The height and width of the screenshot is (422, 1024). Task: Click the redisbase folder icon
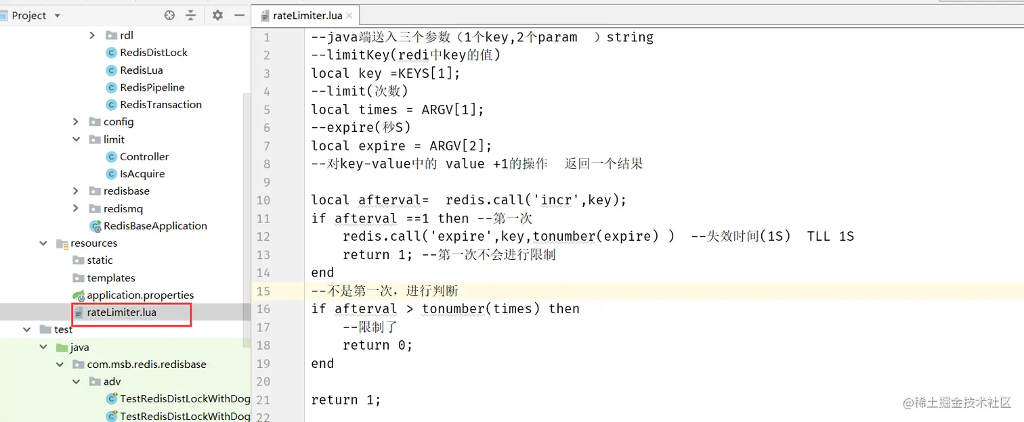[95, 191]
